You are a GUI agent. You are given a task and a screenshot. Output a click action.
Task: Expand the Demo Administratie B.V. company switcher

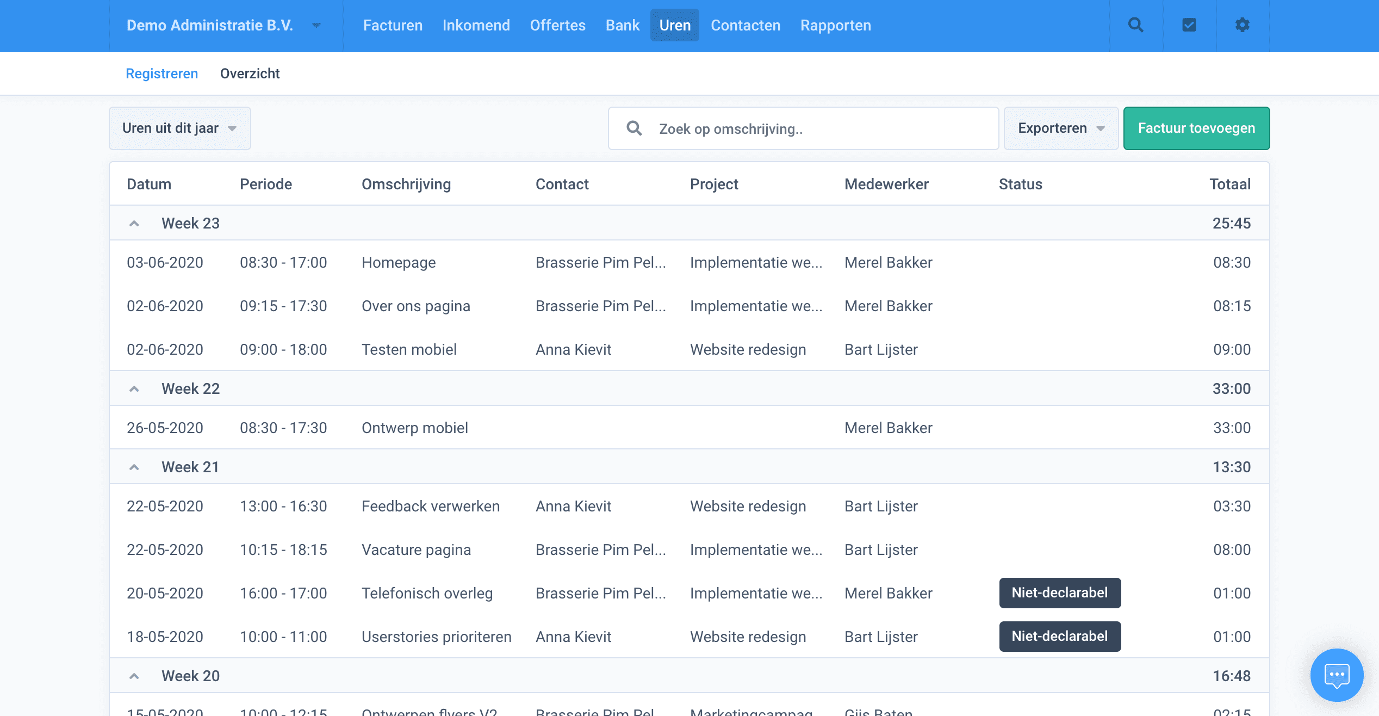316,25
